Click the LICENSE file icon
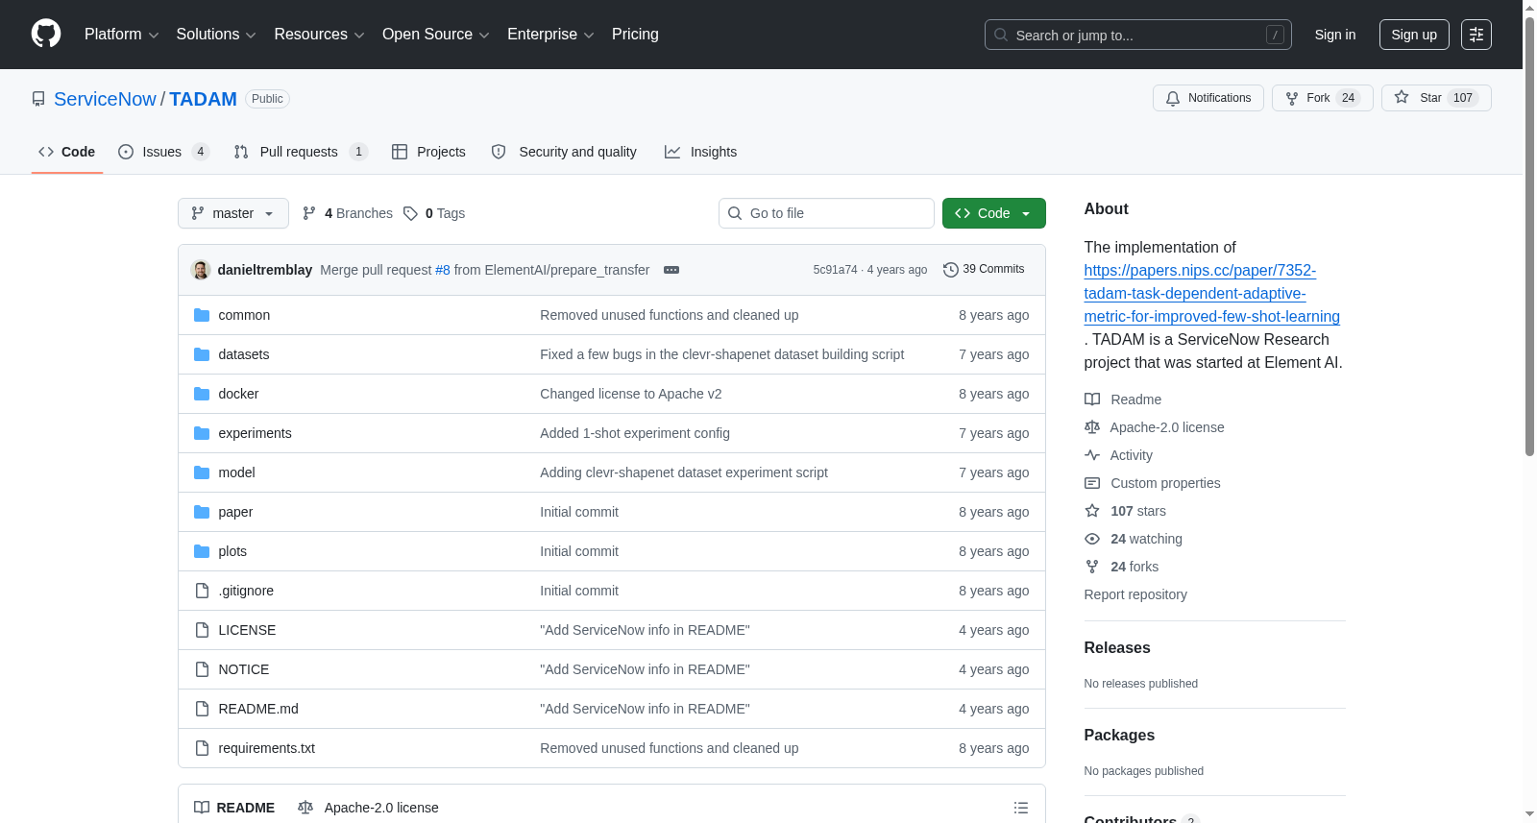The image size is (1537, 823). (x=202, y=630)
